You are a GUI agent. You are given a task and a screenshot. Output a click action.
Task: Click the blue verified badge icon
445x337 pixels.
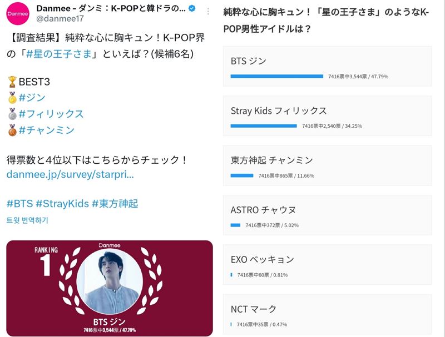tap(192, 8)
